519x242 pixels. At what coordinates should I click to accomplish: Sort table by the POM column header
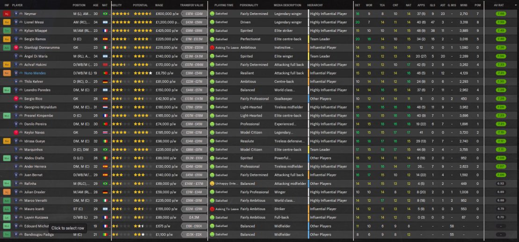(478, 5)
